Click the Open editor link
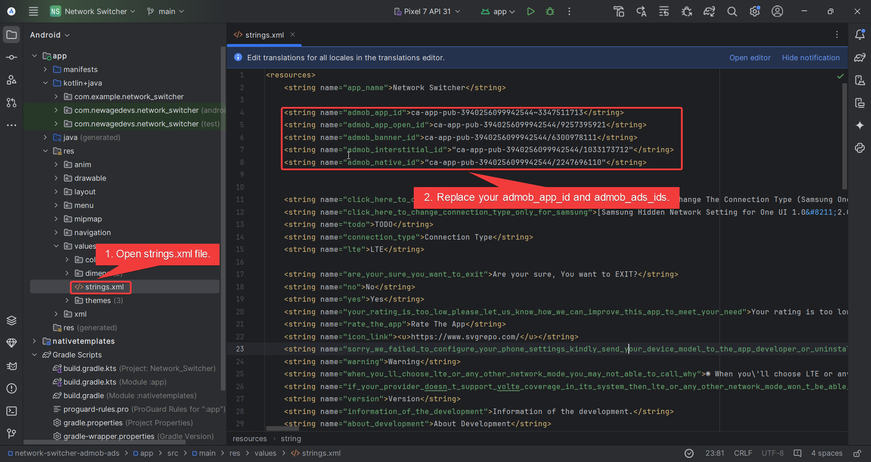 point(749,58)
